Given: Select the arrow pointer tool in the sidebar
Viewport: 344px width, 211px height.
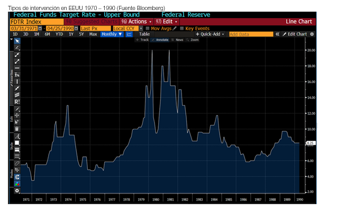Looking at the screenshot, I should pyautogui.click(x=17, y=41).
